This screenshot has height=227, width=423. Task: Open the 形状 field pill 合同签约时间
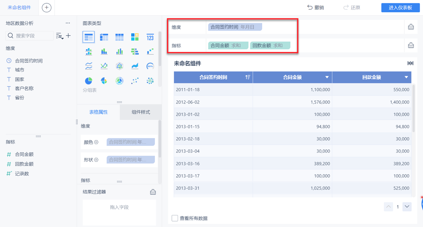[x=131, y=159]
